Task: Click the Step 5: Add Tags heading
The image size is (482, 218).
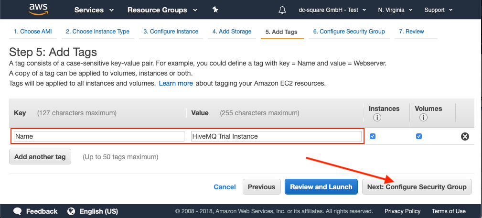Action: point(53,52)
